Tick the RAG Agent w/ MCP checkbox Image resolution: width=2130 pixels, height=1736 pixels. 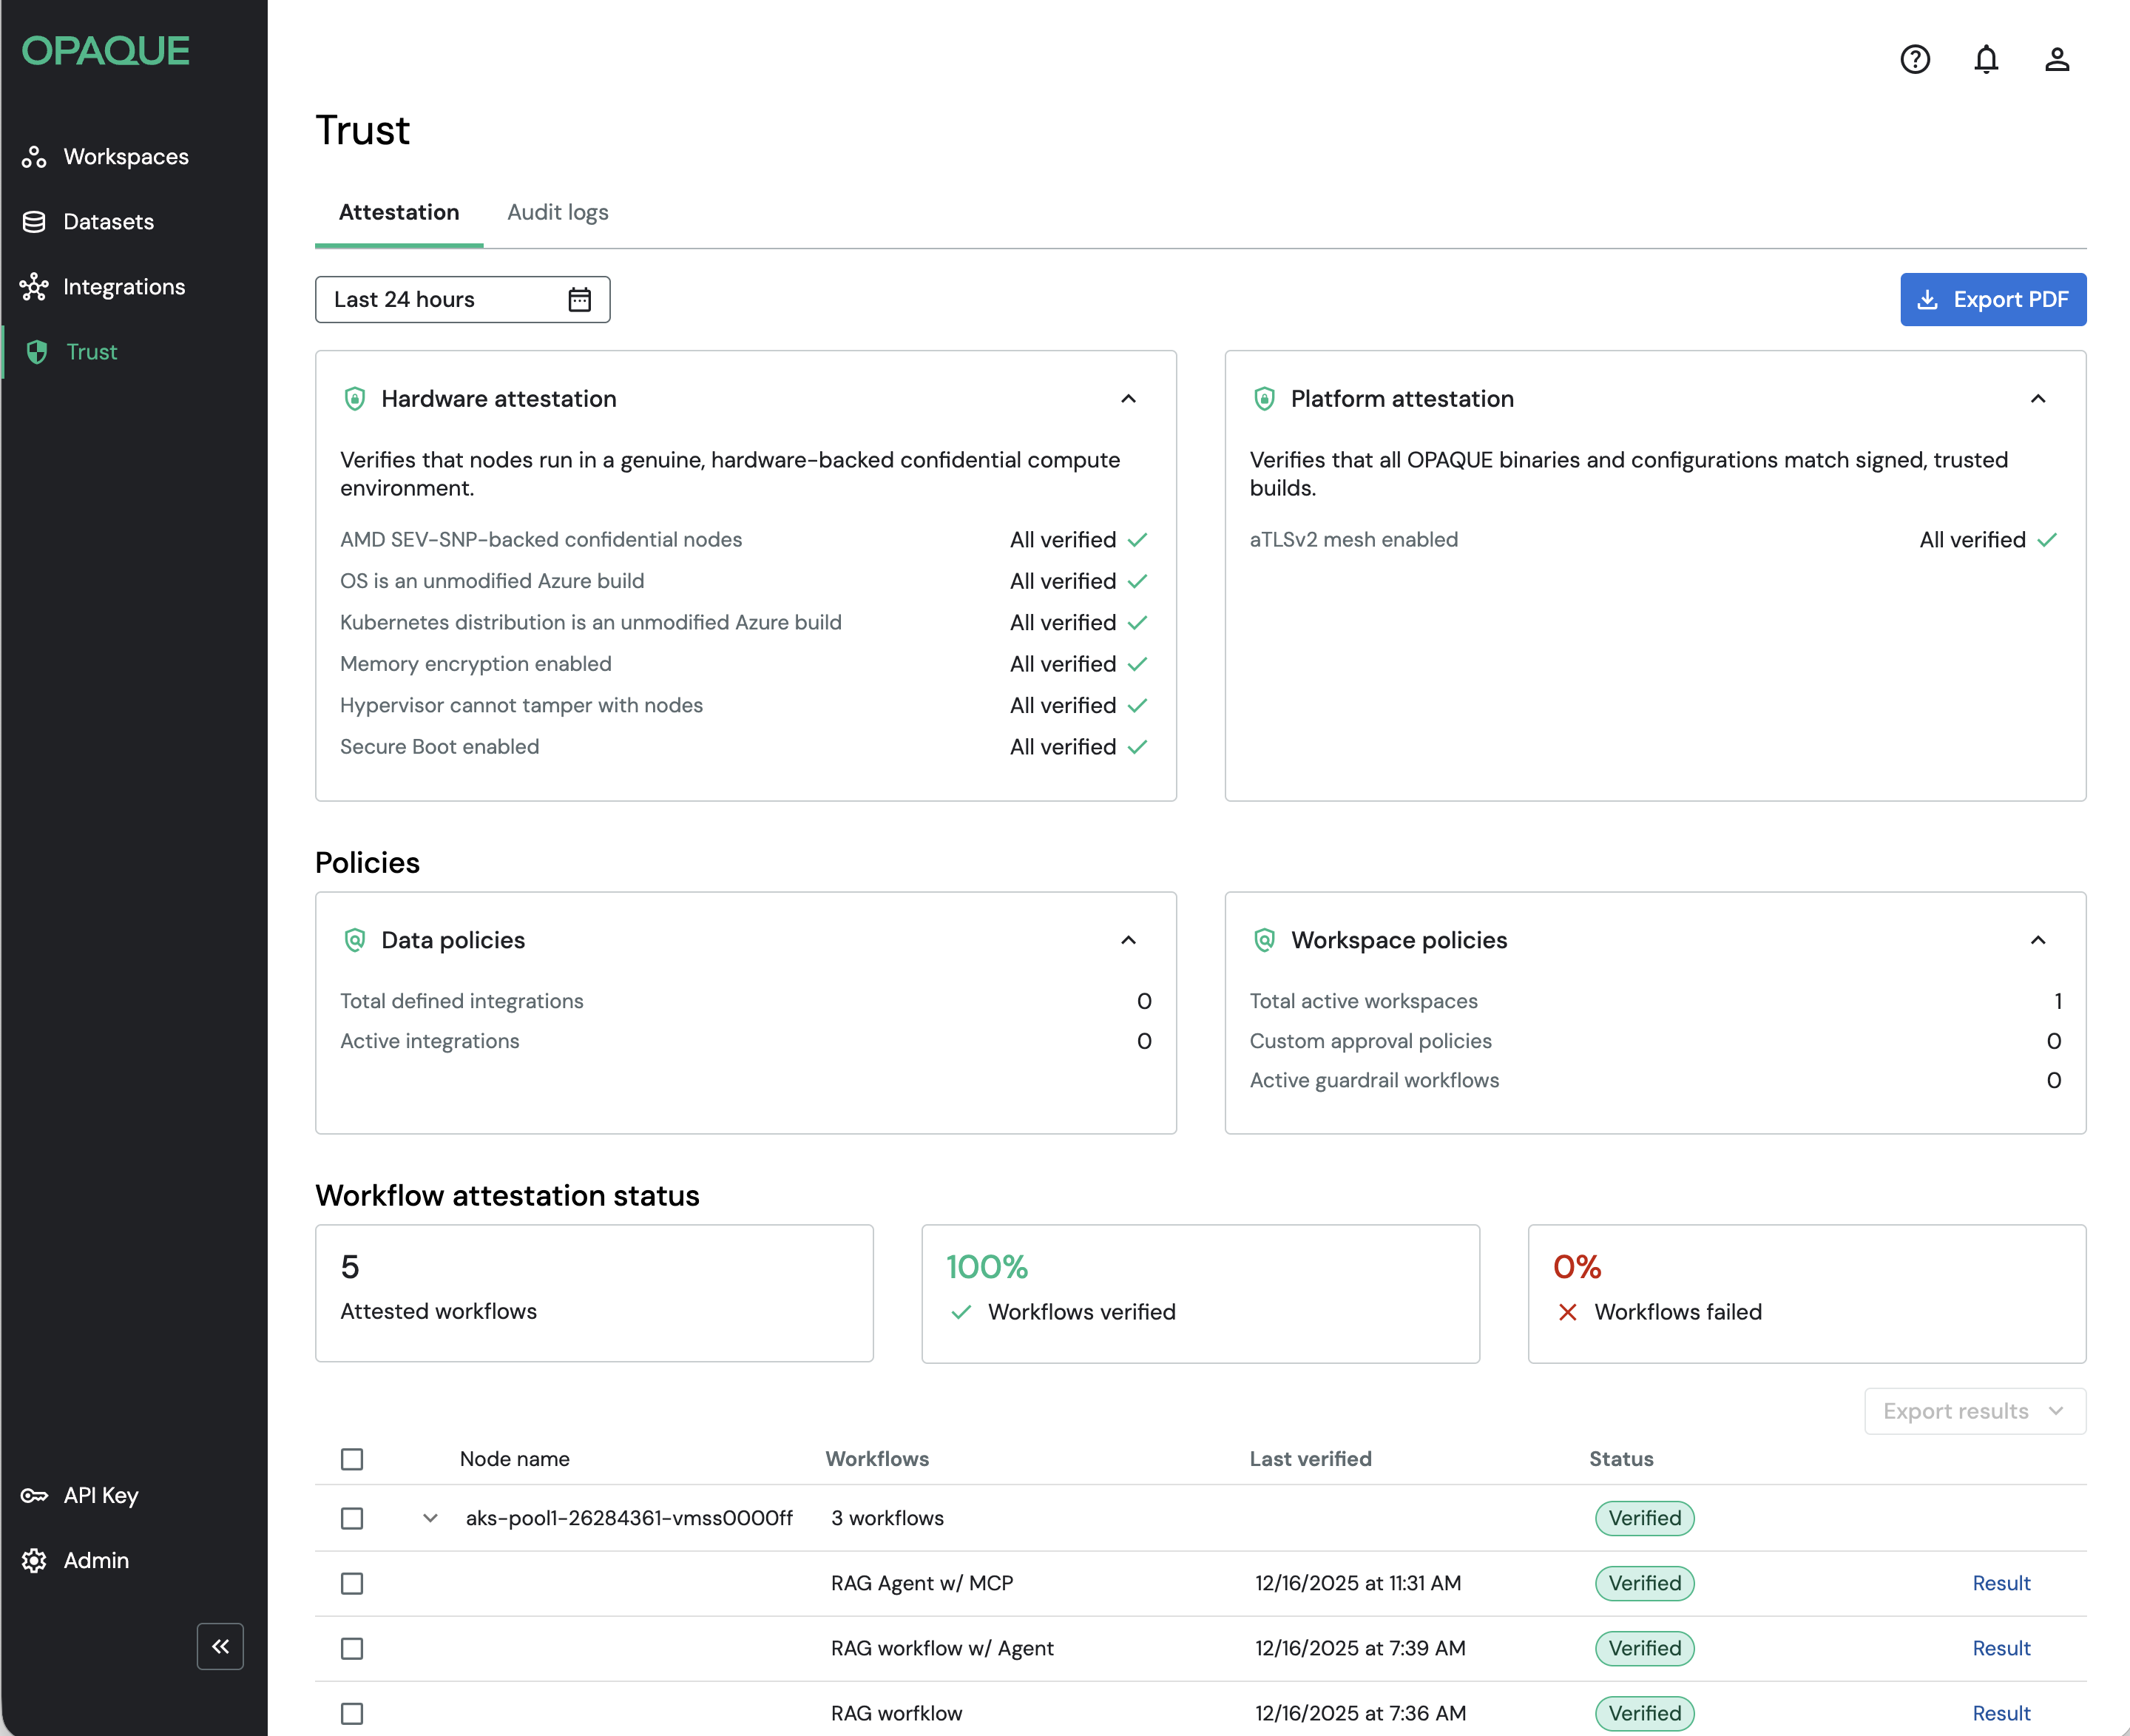click(x=352, y=1583)
